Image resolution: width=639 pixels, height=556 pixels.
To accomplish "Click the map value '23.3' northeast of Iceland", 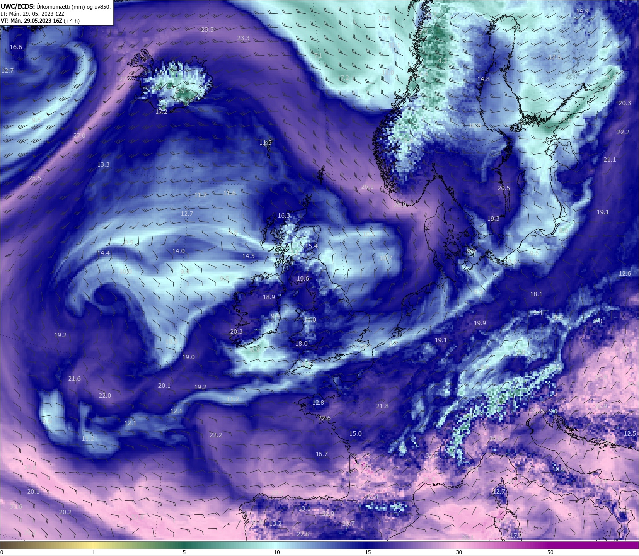I will coord(243,38).
